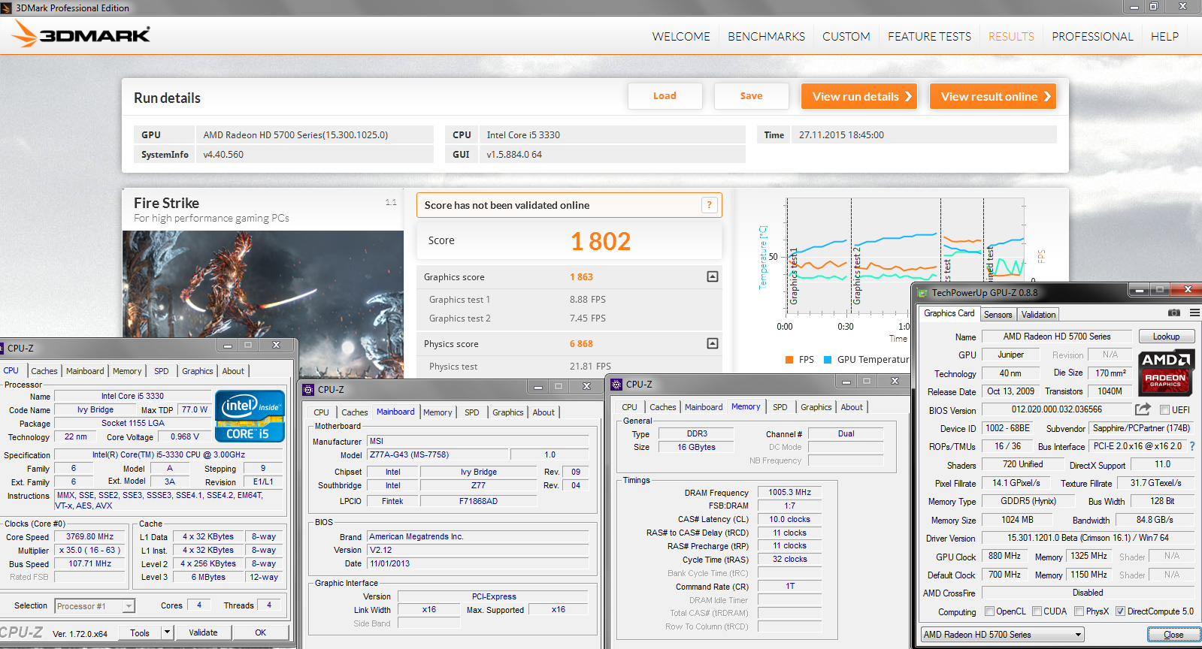Toggle the PhysX checkbox in GPU-Z
Image resolution: width=1202 pixels, height=649 pixels.
point(1079,611)
